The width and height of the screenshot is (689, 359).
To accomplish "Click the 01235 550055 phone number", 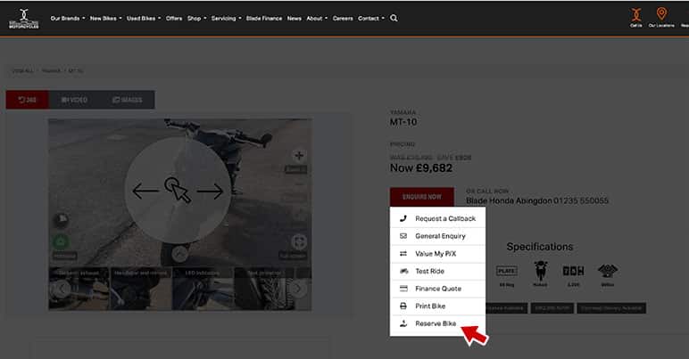I will 581,200.
